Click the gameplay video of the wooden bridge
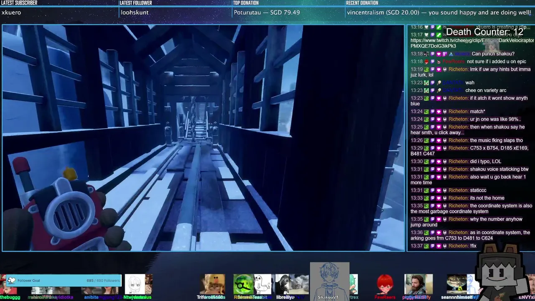535x301 pixels. pos(203,138)
